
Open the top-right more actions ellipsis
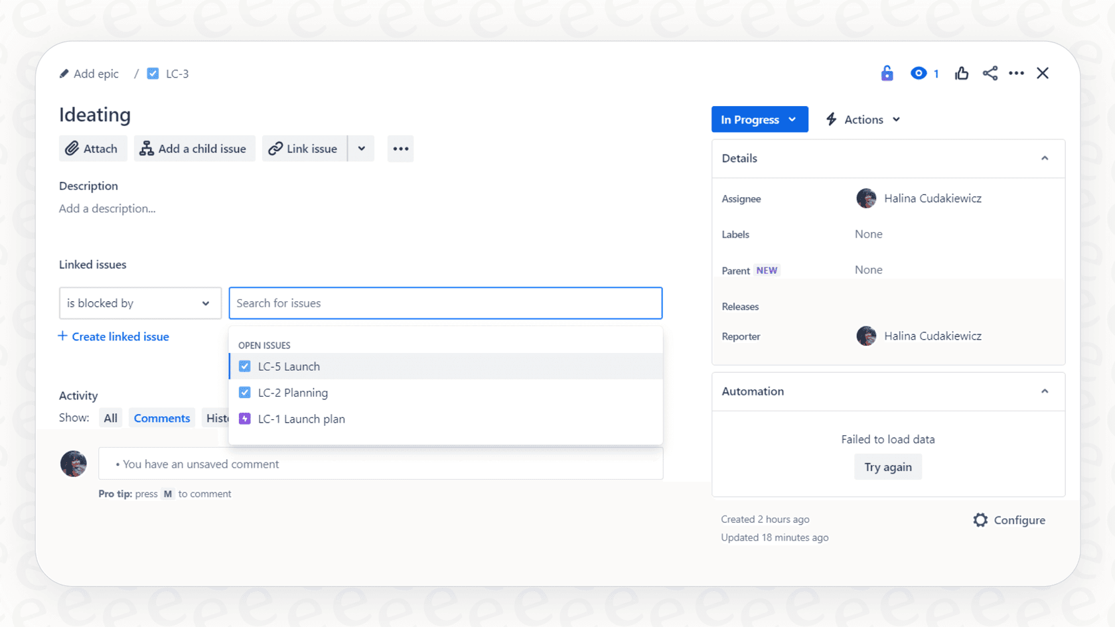[x=1016, y=73]
